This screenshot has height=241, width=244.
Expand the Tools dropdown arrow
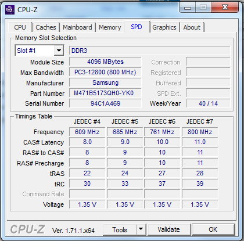141,229
